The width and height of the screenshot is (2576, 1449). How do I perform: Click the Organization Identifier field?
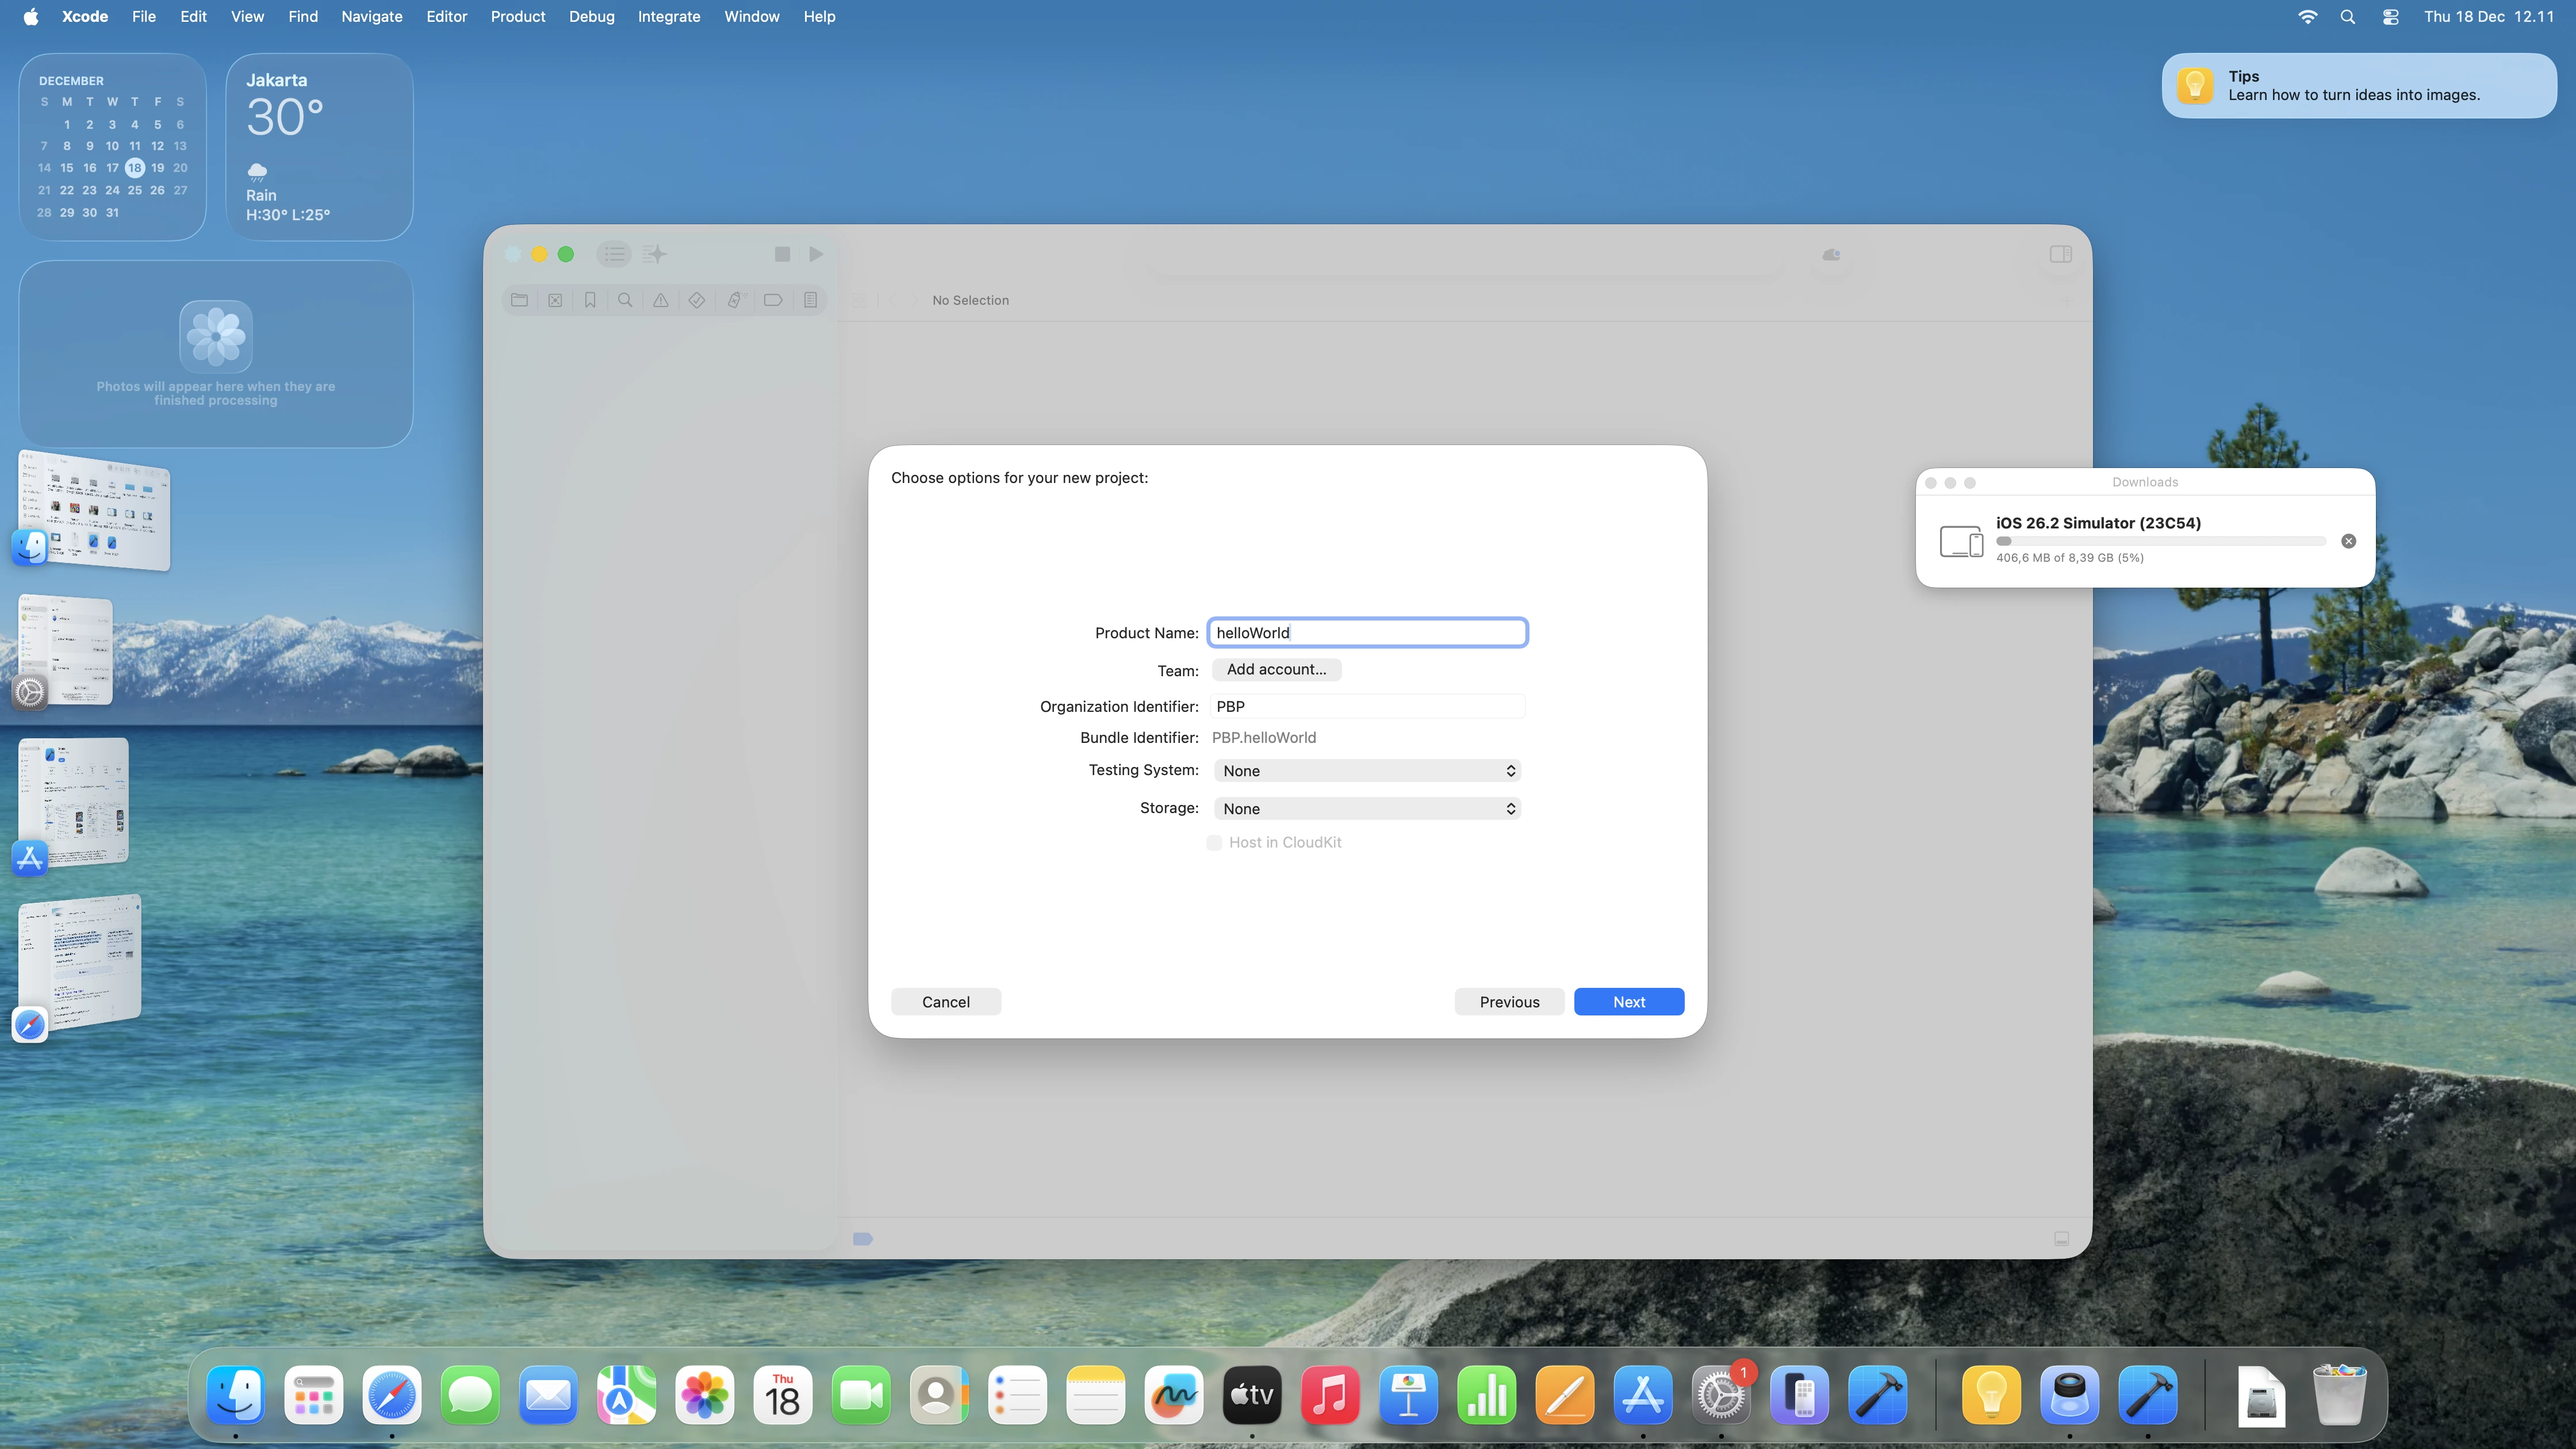[1367, 707]
